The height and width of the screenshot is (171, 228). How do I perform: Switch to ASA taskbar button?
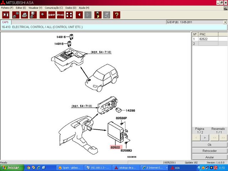coord(182,168)
